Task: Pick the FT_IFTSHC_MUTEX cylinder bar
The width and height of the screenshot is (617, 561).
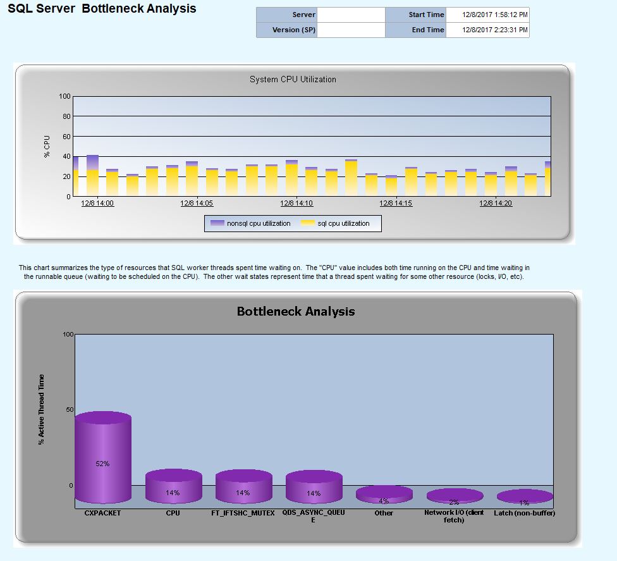Action: pyautogui.click(x=243, y=486)
